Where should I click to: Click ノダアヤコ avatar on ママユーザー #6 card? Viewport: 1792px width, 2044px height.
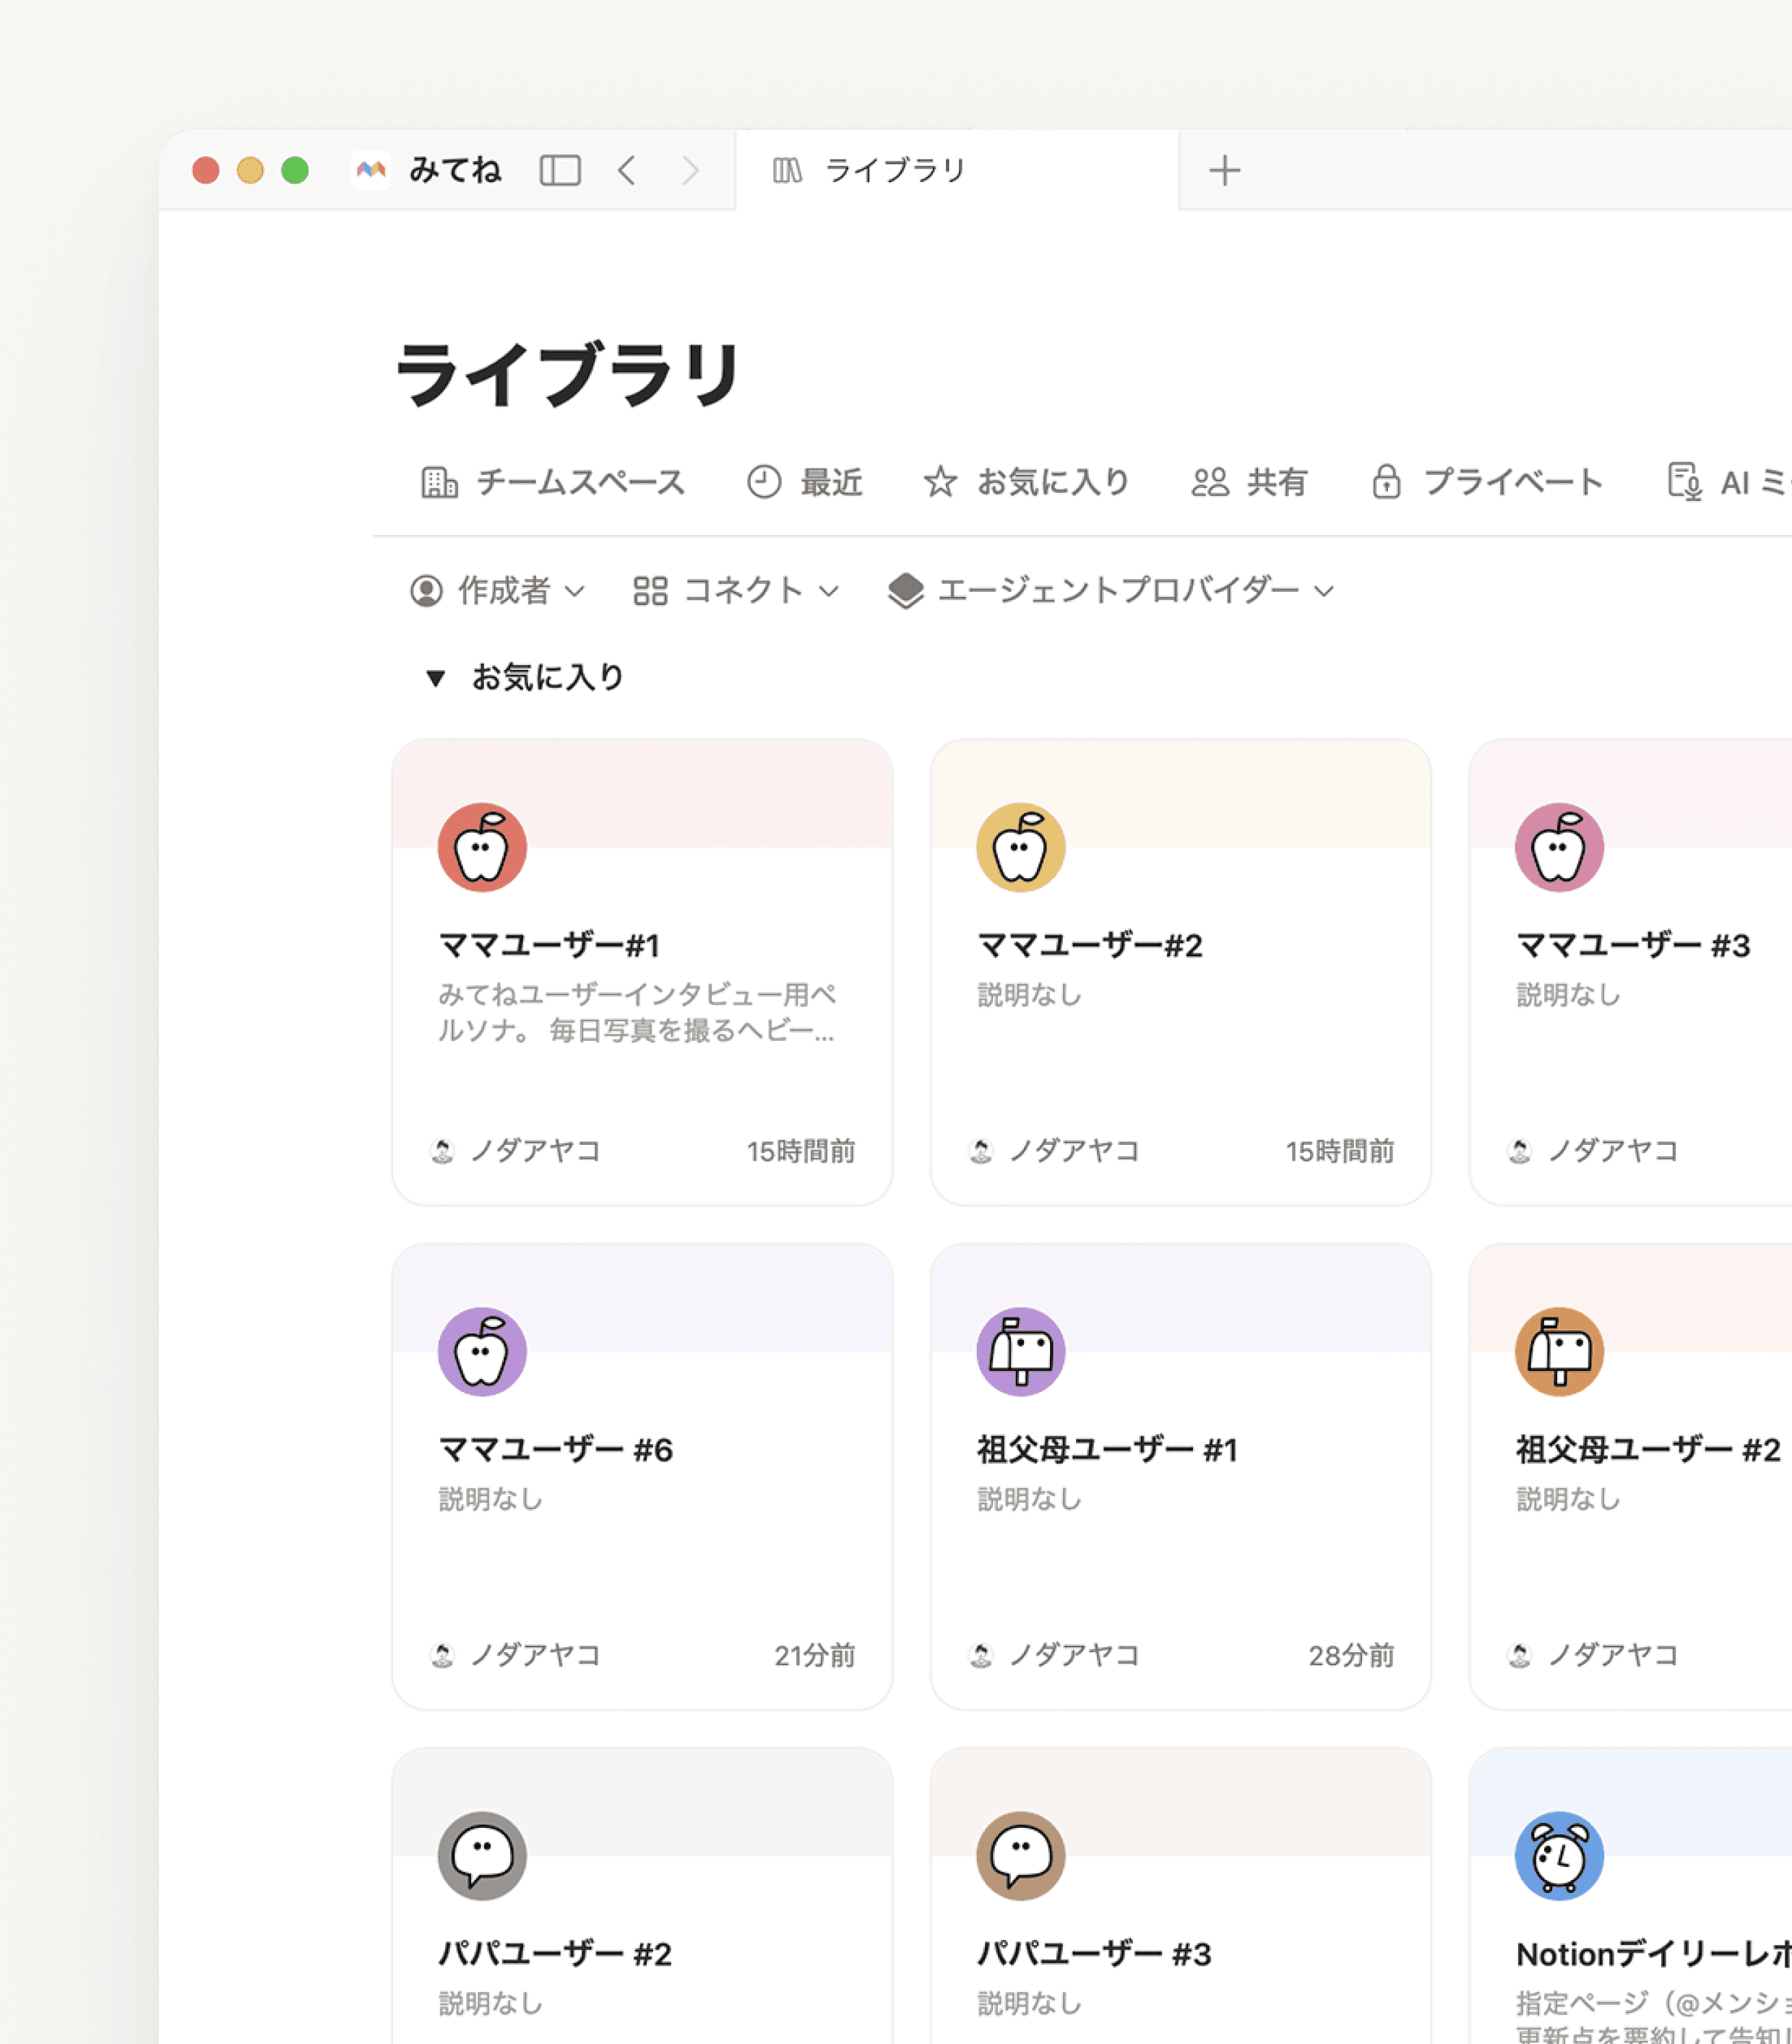(x=442, y=1655)
